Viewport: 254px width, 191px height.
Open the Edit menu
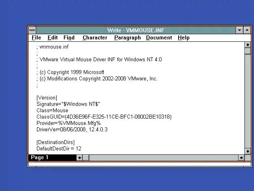pos(53,37)
